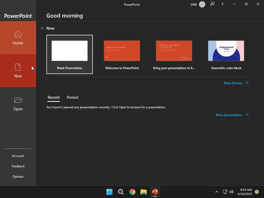Restore down the PowerPoint window
The width and height of the screenshot is (264, 198).
pos(246,4)
